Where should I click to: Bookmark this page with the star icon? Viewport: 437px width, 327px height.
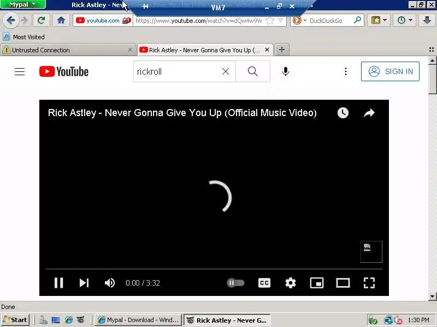270,21
